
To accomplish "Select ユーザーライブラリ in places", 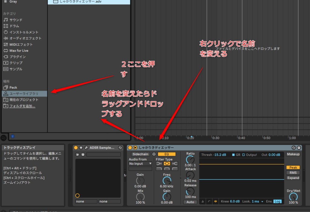I will click(24, 94).
